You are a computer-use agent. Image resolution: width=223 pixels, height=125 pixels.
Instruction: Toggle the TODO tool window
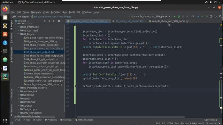37,120
